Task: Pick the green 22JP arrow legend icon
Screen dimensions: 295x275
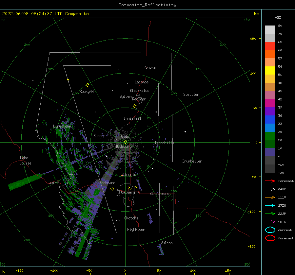Action: coord(270,214)
